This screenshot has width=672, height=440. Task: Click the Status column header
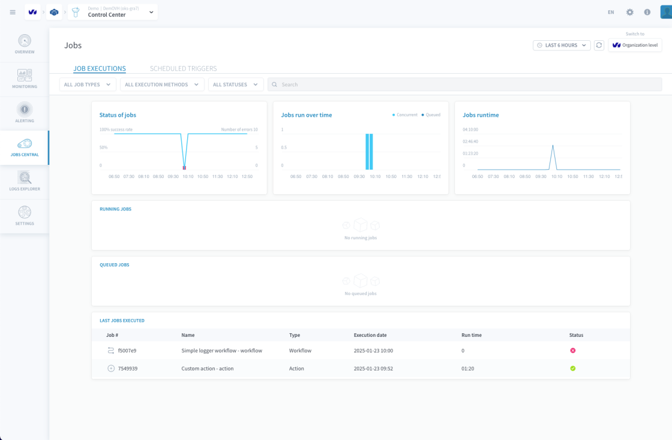pos(576,335)
